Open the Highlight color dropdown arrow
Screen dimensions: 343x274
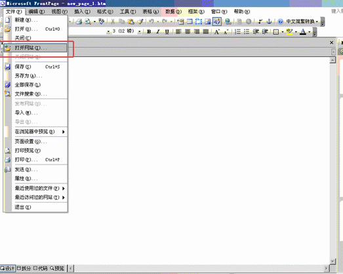tap(296, 32)
